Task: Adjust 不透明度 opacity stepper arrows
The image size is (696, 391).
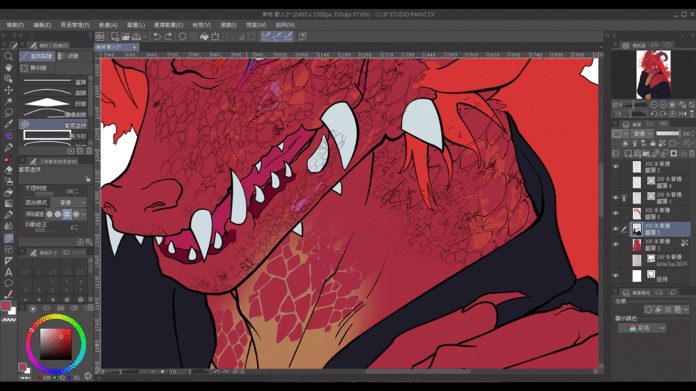Action: pyautogui.click(x=76, y=191)
